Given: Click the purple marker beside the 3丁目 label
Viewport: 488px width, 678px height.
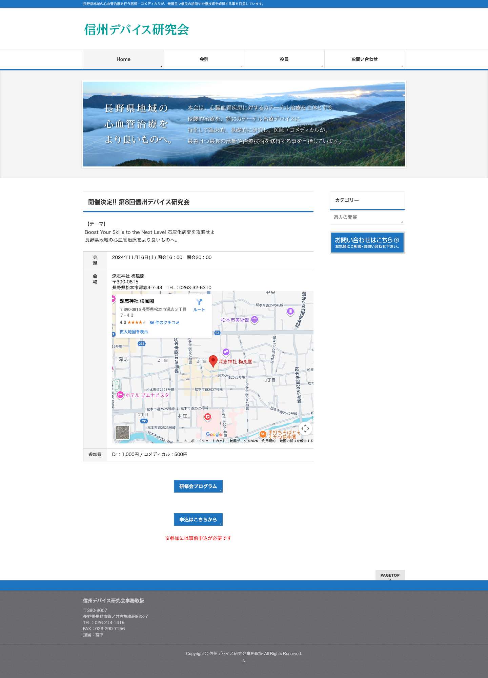Looking at the screenshot, I should 226,352.
